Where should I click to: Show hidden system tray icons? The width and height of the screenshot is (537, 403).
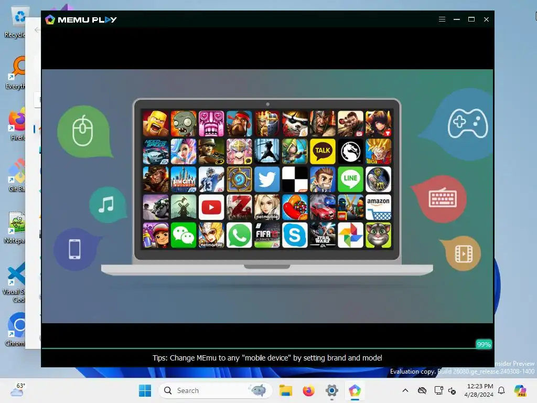[x=405, y=390]
